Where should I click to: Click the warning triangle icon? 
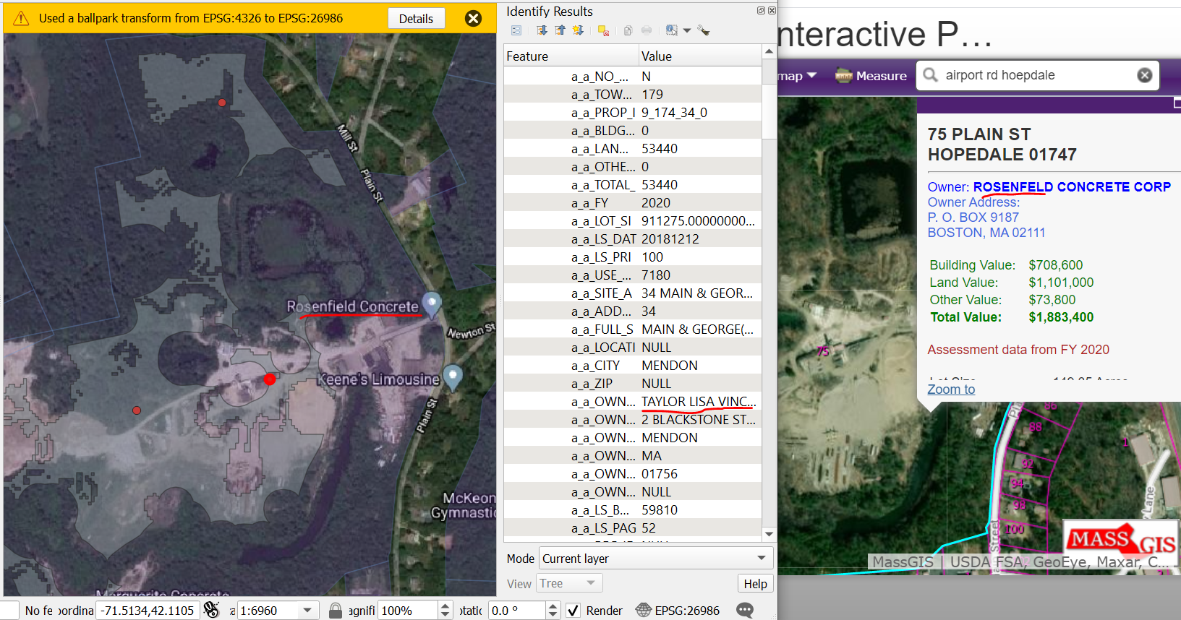click(x=21, y=19)
